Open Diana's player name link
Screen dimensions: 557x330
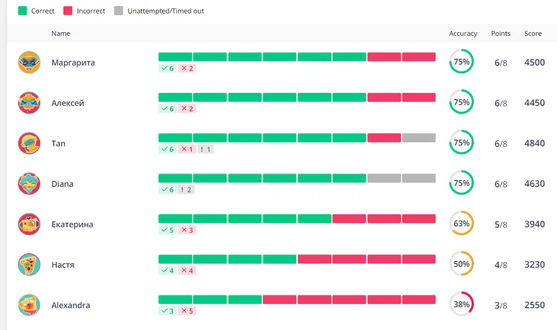(x=63, y=184)
